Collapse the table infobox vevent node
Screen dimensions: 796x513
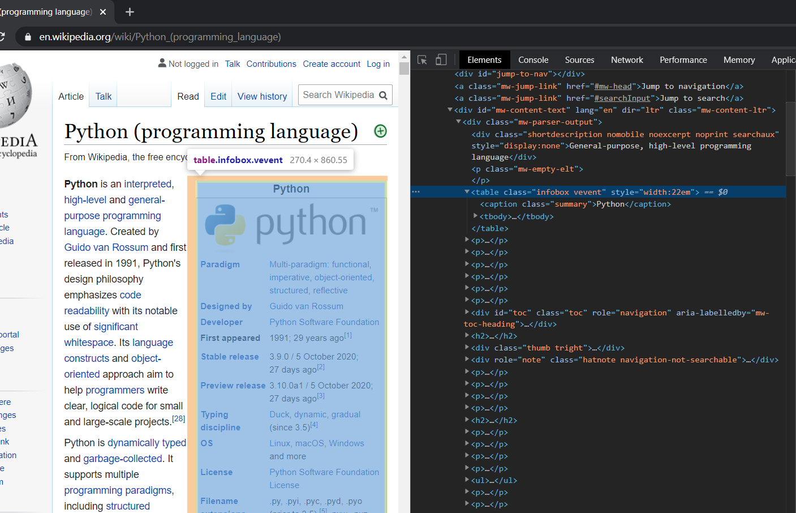tap(467, 192)
